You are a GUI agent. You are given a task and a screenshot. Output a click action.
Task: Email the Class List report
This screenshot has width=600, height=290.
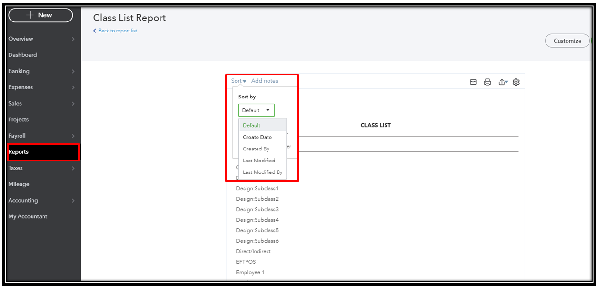pos(473,82)
